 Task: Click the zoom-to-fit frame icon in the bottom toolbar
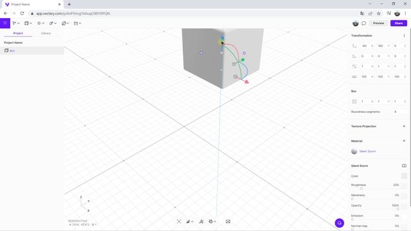coord(179,221)
